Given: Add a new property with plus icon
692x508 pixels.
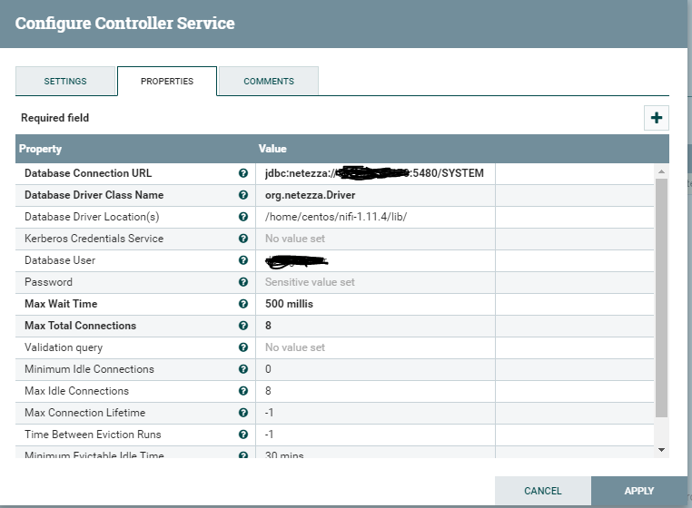Looking at the screenshot, I should coord(657,118).
